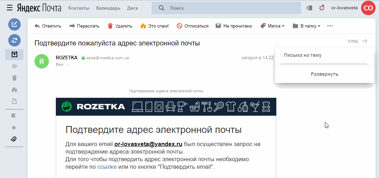This screenshot has height=178, width=379.
Task: Open Диск page
Action: click(132, 8)
